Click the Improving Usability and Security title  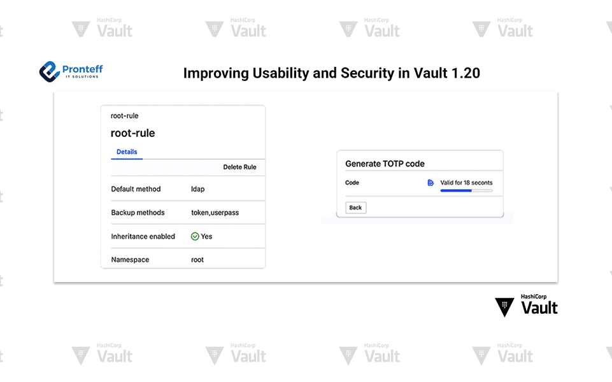[331, 73]
